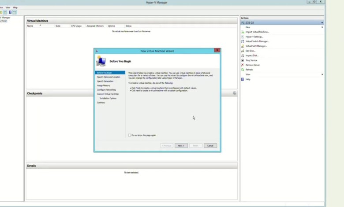344x207 pixels.
Task: Click the show/hide console tree toolbar icon
Action: pos(5,12)
